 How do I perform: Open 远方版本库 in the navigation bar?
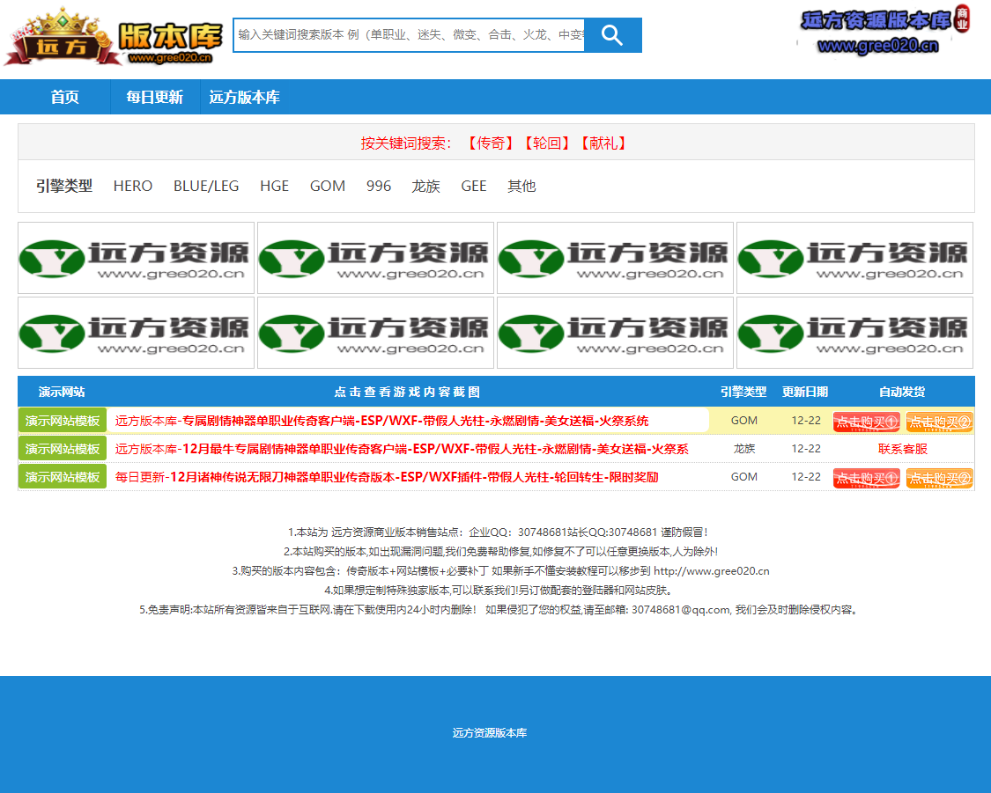244,98
